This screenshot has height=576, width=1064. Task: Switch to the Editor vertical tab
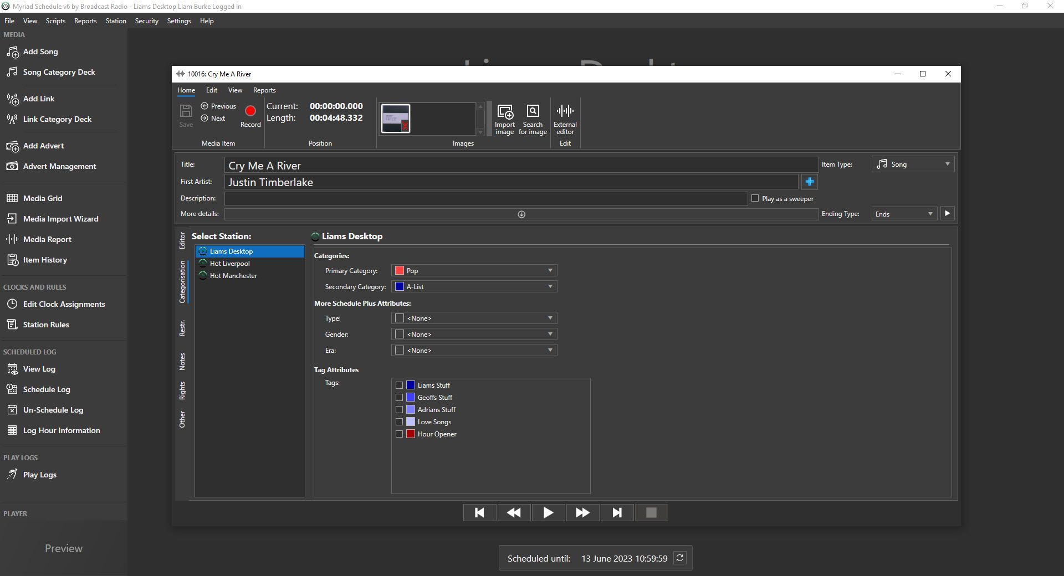(x=182, y=240)
